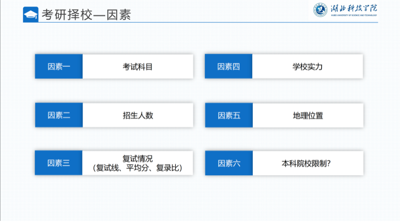Select the 因素五 blue label
The width and height of the screenshot is (400, 222).
[229, 115]
